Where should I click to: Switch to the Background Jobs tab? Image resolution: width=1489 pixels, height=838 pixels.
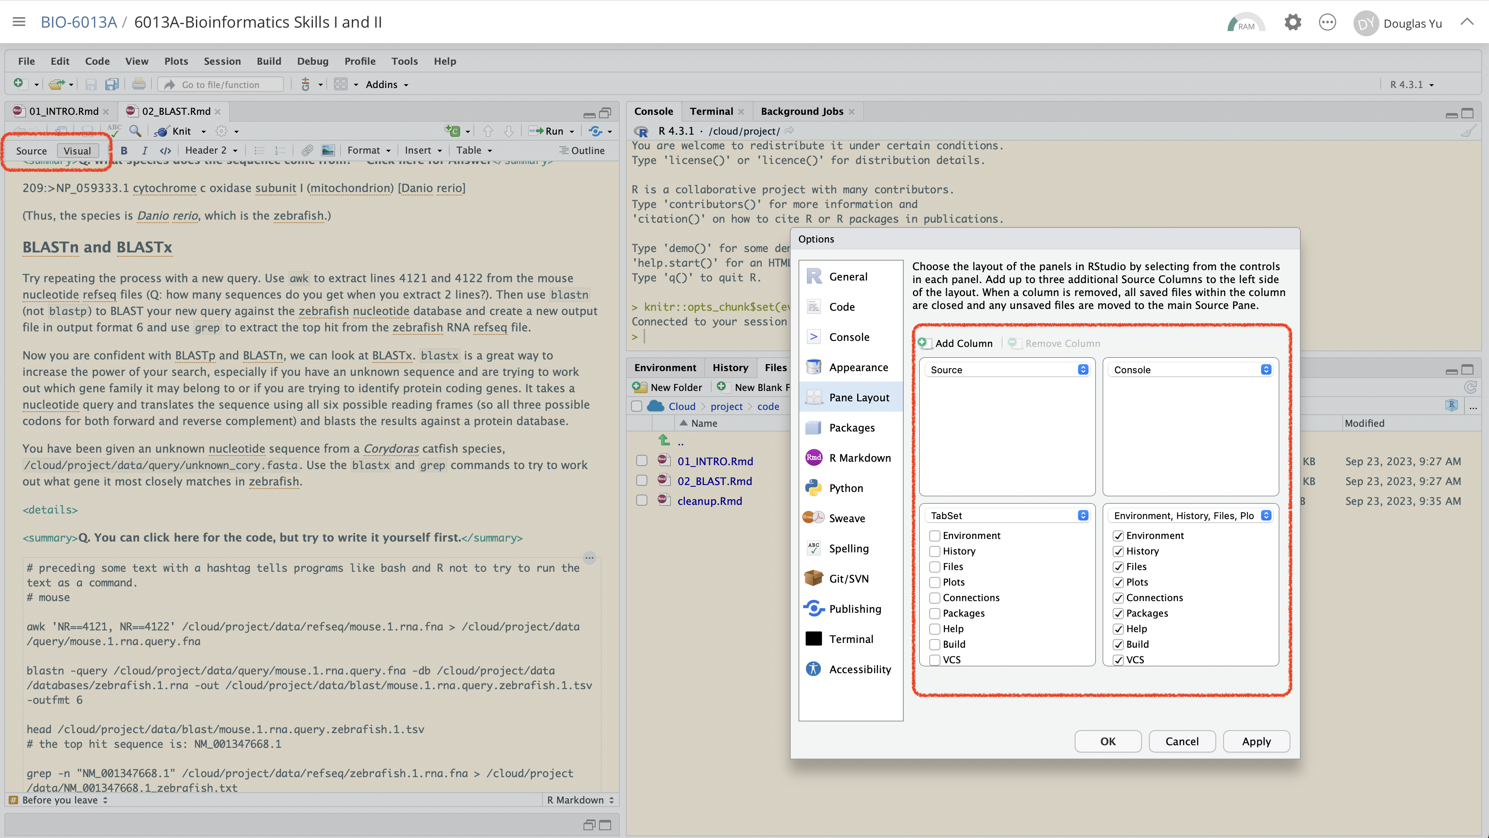coord(802,111)
